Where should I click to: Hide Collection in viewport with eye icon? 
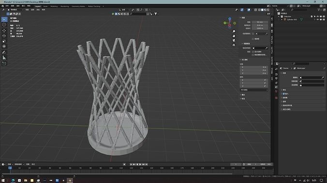point(318,16)
